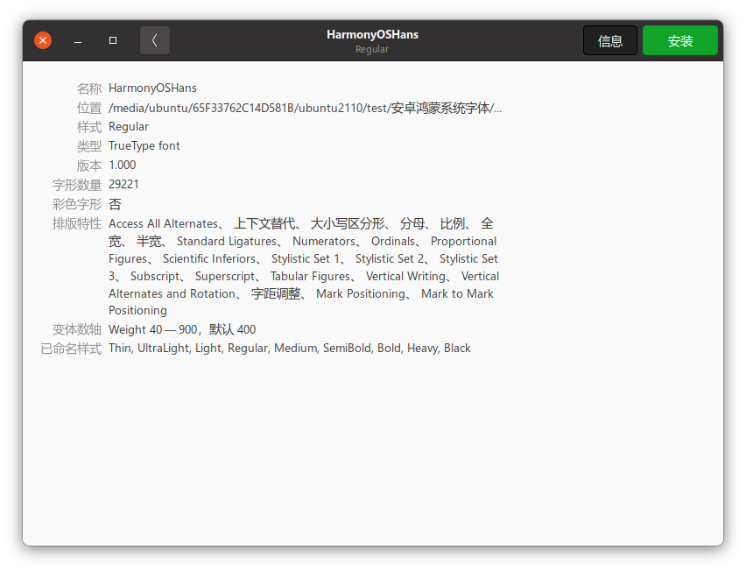
Task: Click the 彩色字形 value 否
Action: click(x=115, y=204)
